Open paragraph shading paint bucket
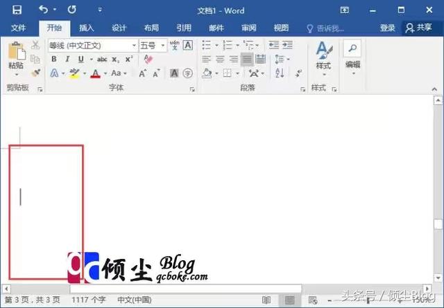444x308 pixels. click(x=207, y=73)
